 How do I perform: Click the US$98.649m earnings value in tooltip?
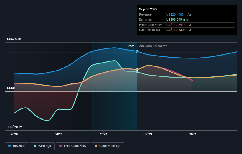point(175,19)
